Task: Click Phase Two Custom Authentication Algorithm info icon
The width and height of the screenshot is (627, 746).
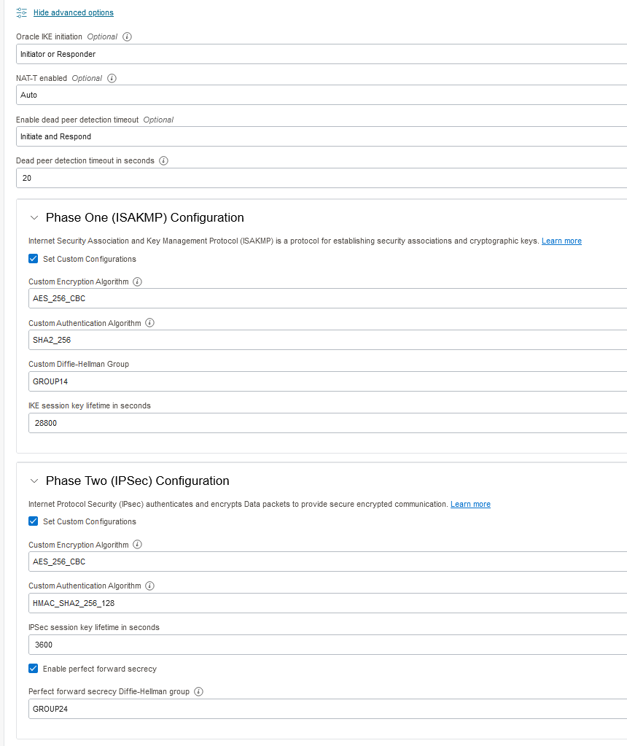Action: (149, 586)
